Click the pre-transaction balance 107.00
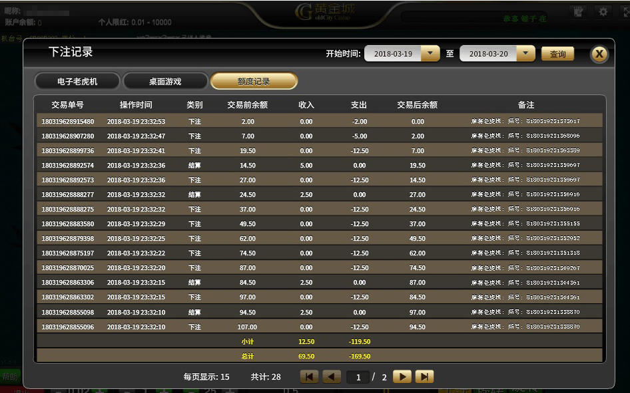The image size is (630, 393). [247, 327]
